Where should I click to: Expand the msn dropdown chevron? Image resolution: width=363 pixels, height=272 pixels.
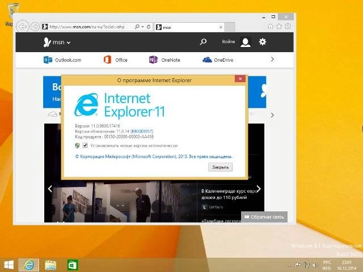click(x=69, y=42)
